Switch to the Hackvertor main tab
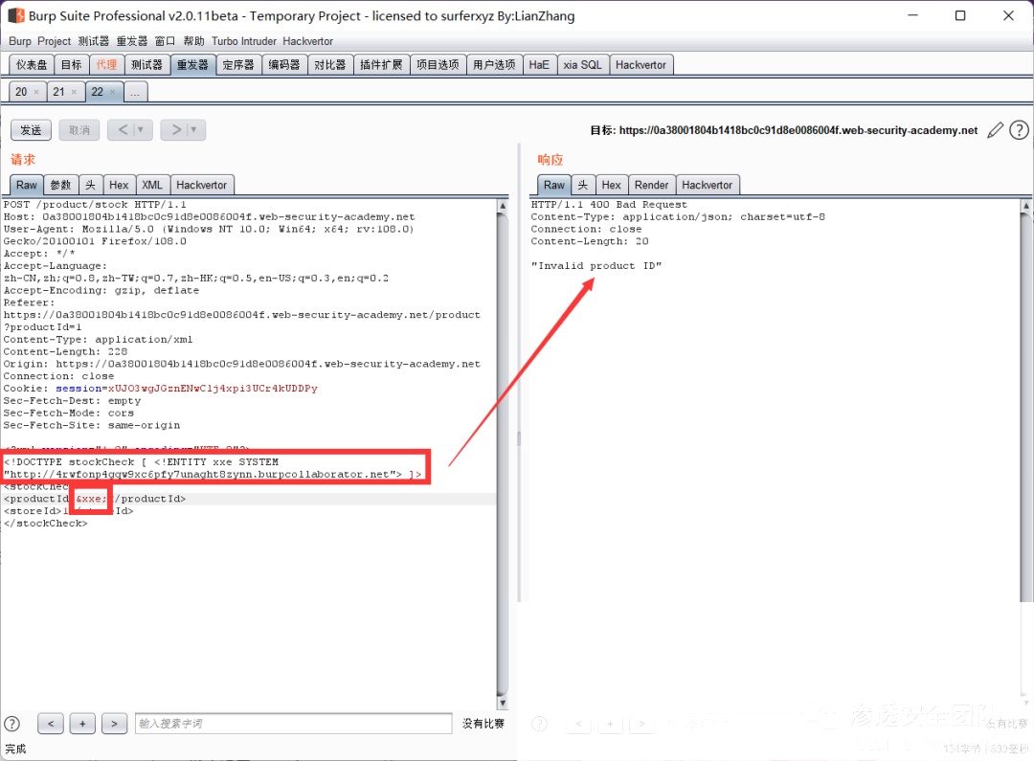The image size is (1034, 761). click(641, 65)
